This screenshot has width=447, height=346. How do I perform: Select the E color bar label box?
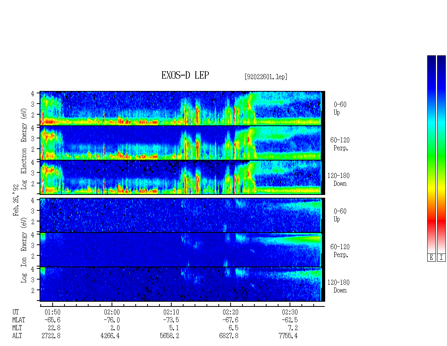[431, 258]
